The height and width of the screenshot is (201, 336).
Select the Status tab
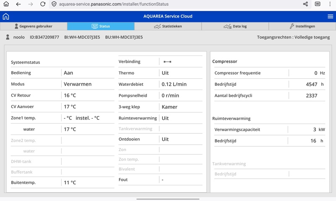point(101,26)
